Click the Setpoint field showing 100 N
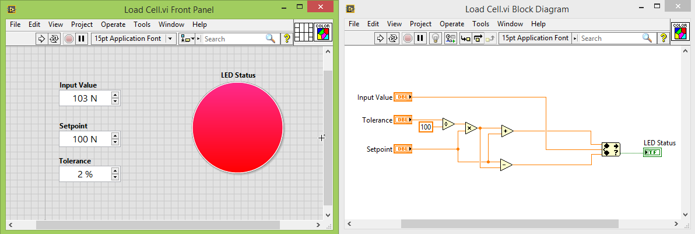Viewport: 695px width, 234px height. [x=85, y=139]
